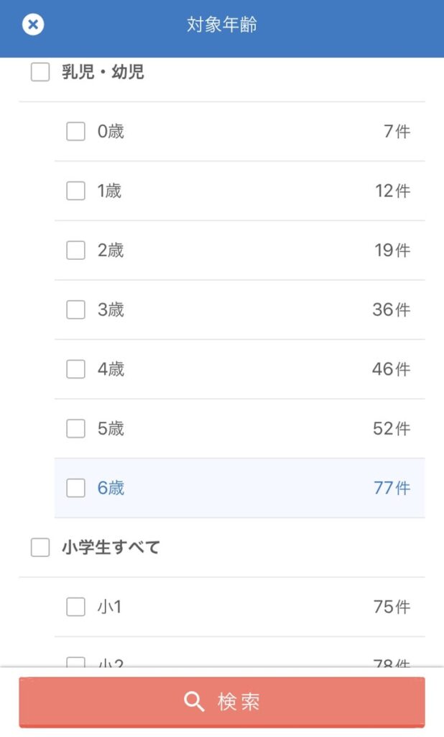Viewport: 444px width, 737px height.
Task: Check the 5歳 option box
Action: click(75, 429)
